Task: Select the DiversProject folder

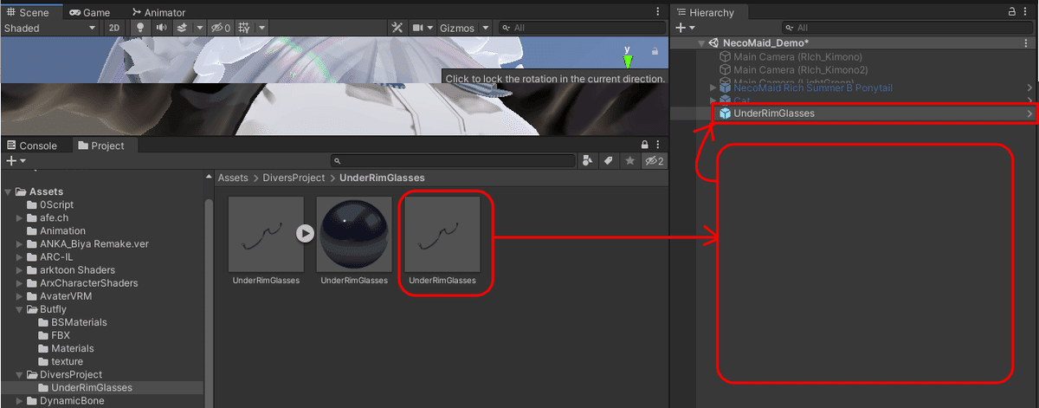Action: (70, 374)
